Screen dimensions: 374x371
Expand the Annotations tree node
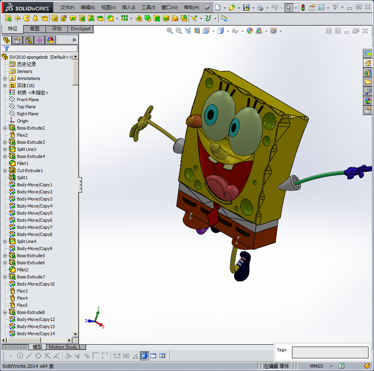tap(5, 78)
